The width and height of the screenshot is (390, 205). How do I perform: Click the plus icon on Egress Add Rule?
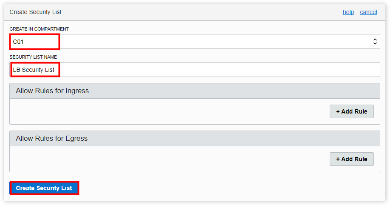[x=338, y=159]
